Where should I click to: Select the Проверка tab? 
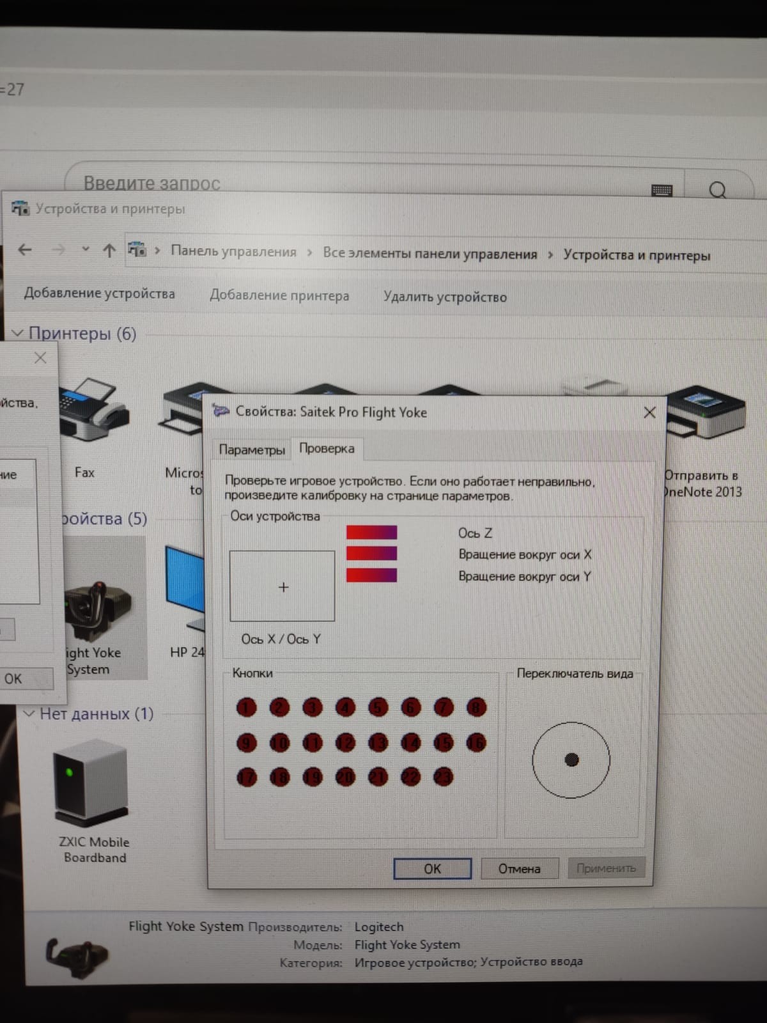327,448
